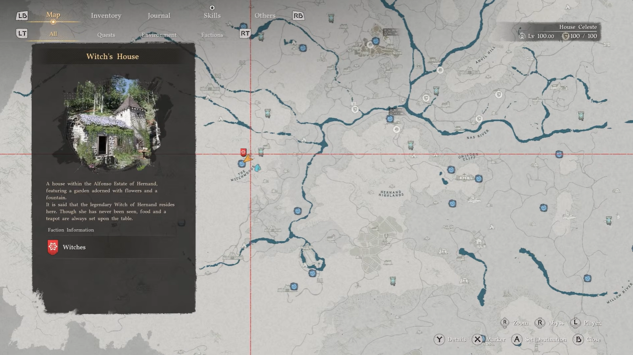Click the right-stick Zoom icon
Screen dimensions: 633x355
[x=505, y=323]
